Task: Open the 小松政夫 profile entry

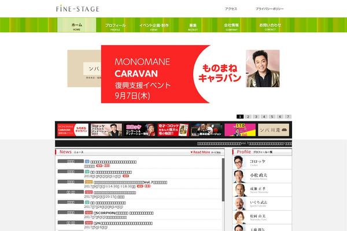Action: pyautogui.click(x=262, y=176)
